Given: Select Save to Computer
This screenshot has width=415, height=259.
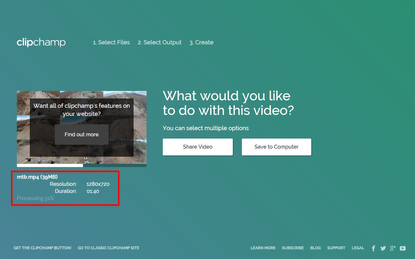Looking at the screenshot, I should tap(276, 147).
